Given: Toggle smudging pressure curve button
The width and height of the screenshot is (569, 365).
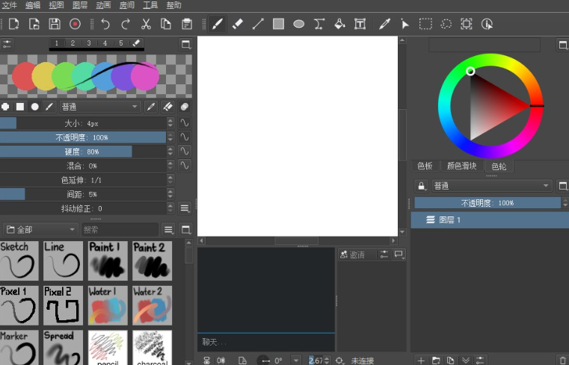Looking at the screenshot, I should [x=185, y=166].
